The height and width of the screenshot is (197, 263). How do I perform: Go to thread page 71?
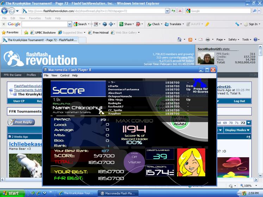click(x=237, y=123)
